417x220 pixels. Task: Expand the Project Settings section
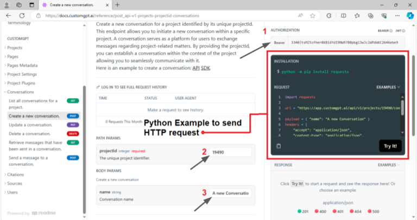22,74
